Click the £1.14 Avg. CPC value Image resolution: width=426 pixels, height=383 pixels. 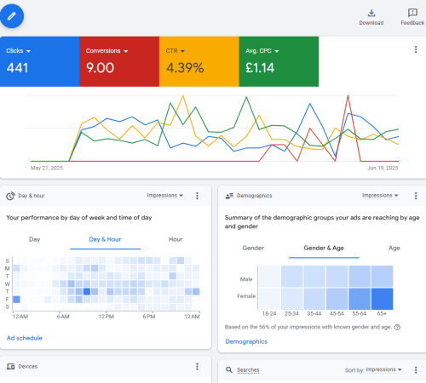(260, 68)
